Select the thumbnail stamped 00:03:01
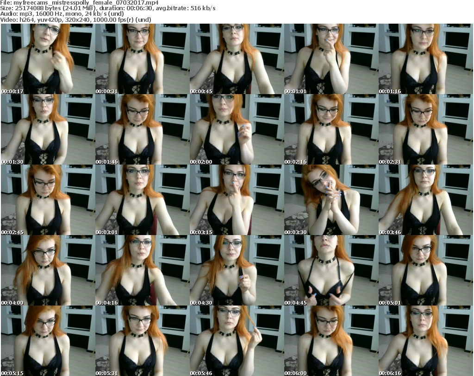Viewport: 474px width, 376px height. (x=143, y=200)
